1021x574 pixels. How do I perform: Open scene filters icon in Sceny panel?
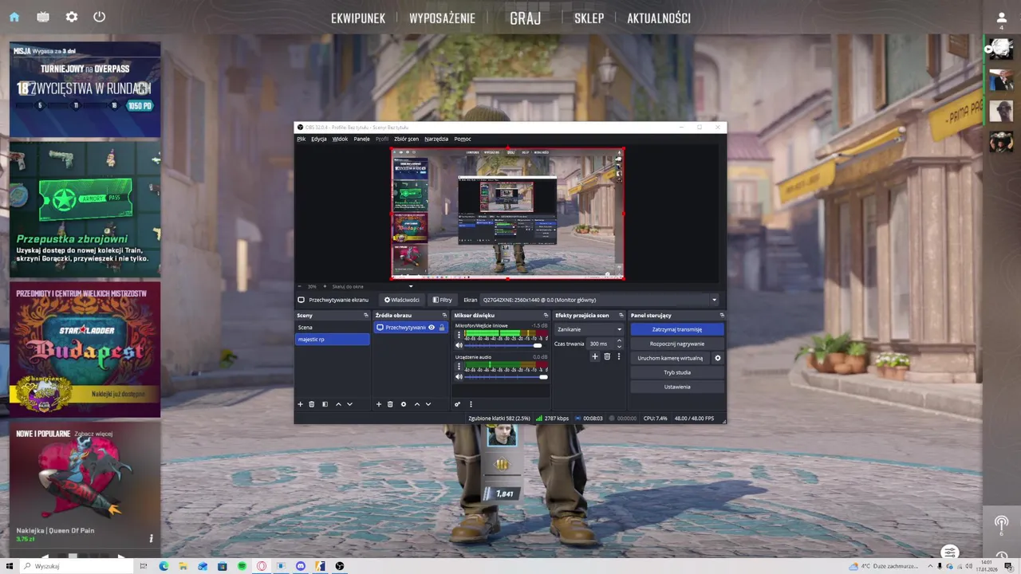coord(325,404)
